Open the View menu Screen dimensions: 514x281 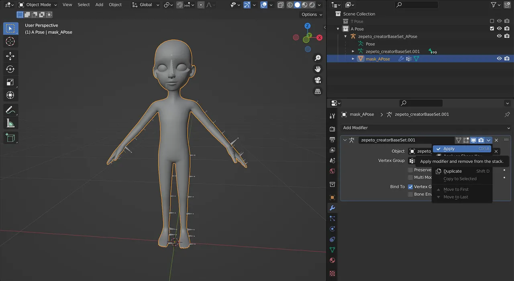(x=67, y=4)
